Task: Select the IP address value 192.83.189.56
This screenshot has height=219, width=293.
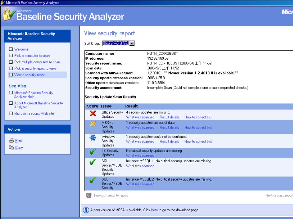Action: tap(158, 58)
